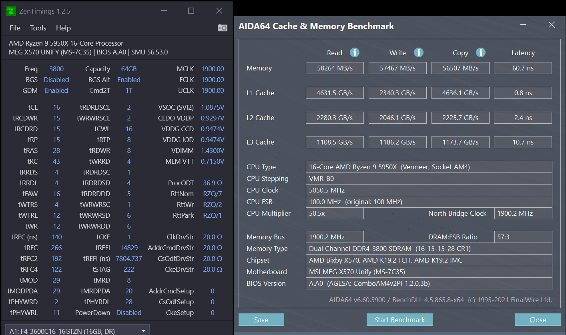
Task: Click Memory Type Dual Channel DDR4-3800 SDRAM
Action: tap(429, 249)
